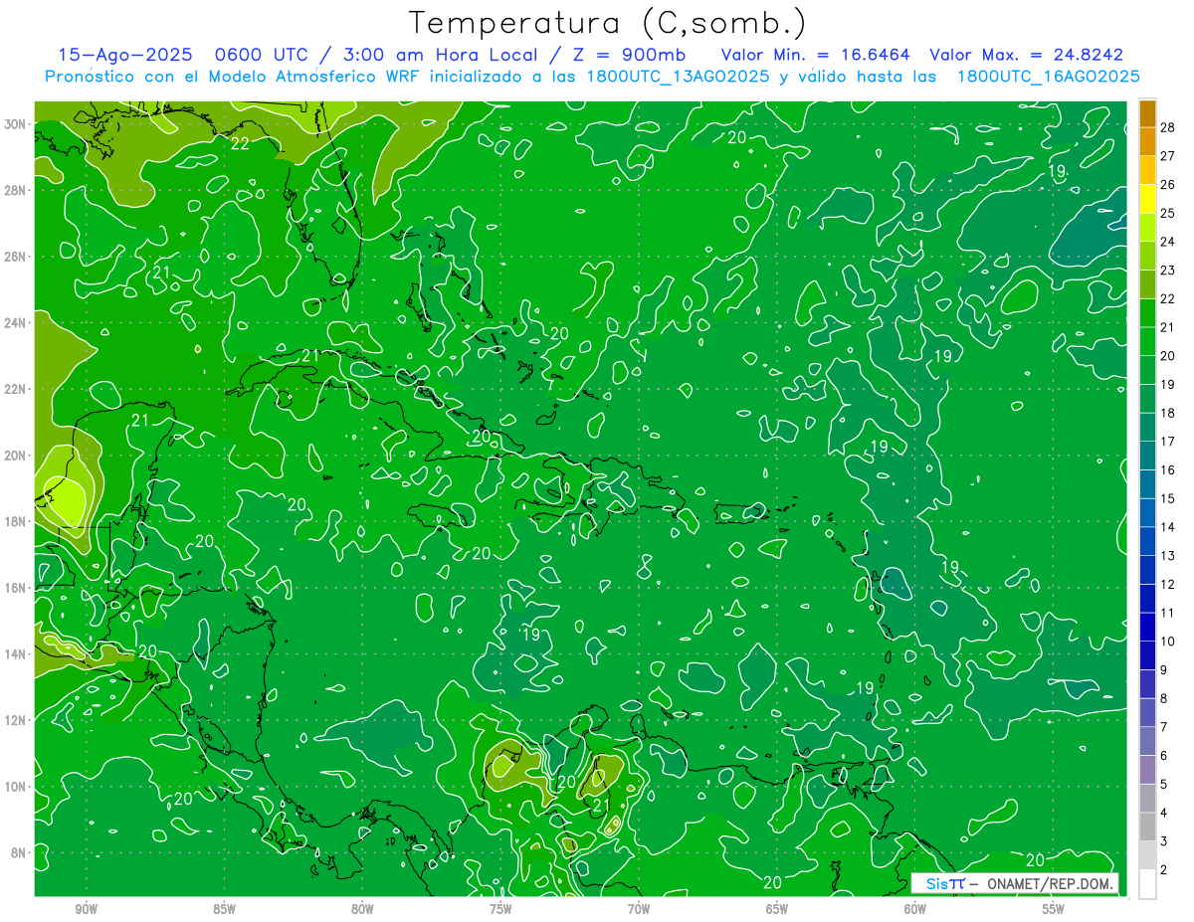Click the 85W longitude axis label
1194x922 pixels.
pyautogui.click(x=224, y=911)
